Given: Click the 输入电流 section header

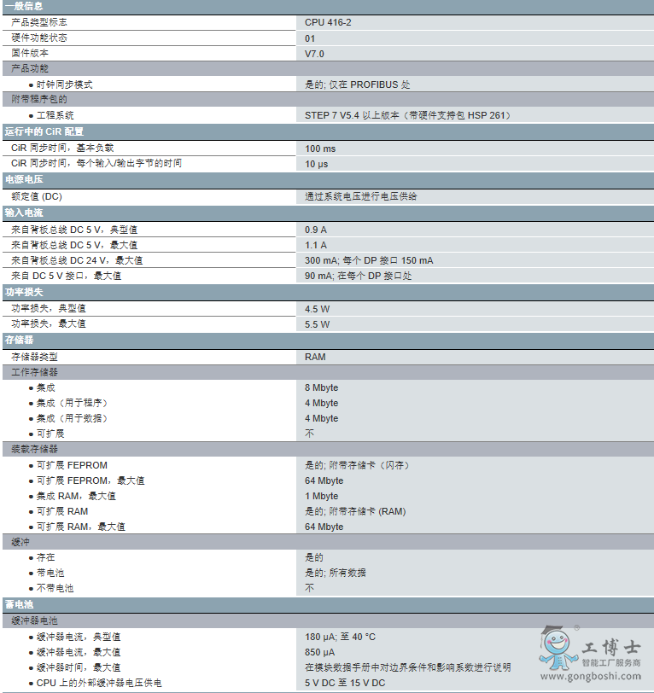Looking at the screenshot, I should click(24, 213).
